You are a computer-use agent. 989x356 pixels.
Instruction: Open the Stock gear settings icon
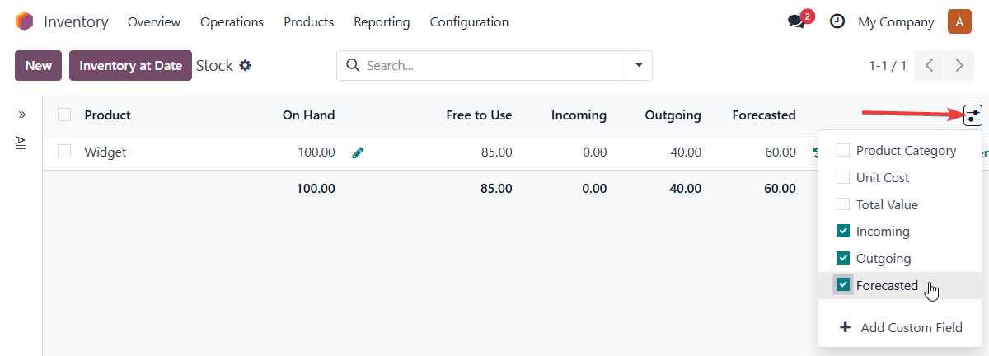(245, 65)
